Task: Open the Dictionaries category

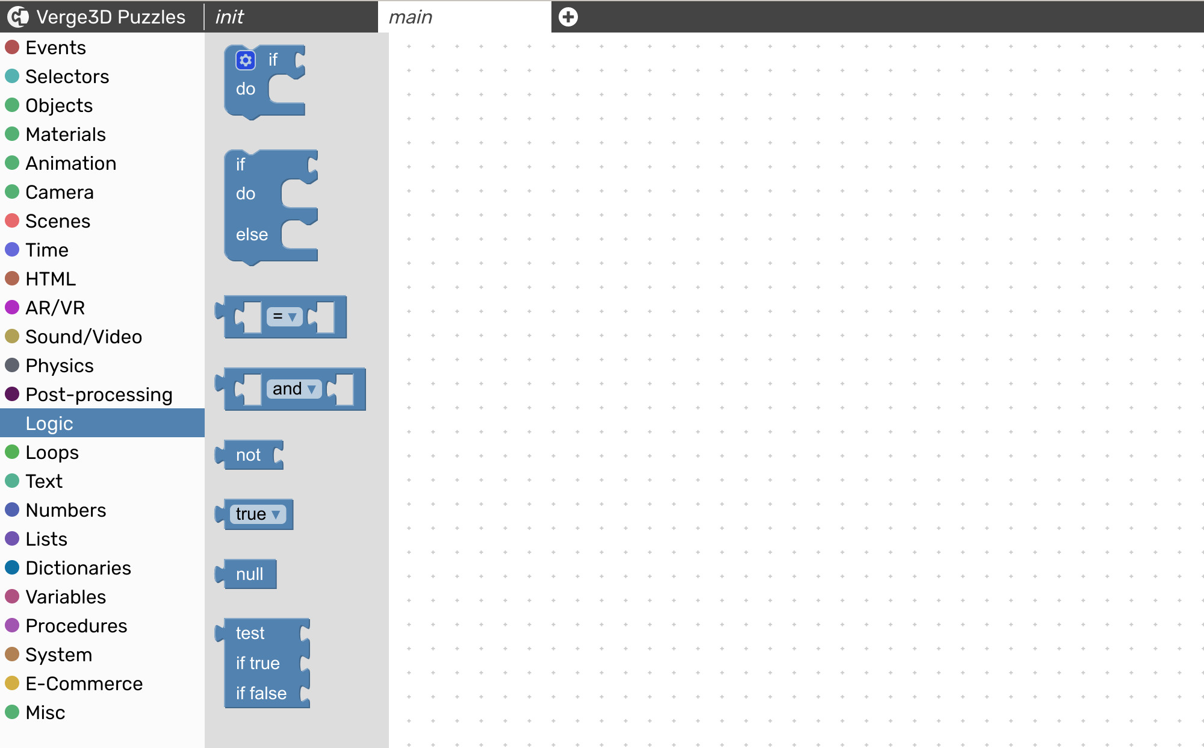Action: click(102, 568)
